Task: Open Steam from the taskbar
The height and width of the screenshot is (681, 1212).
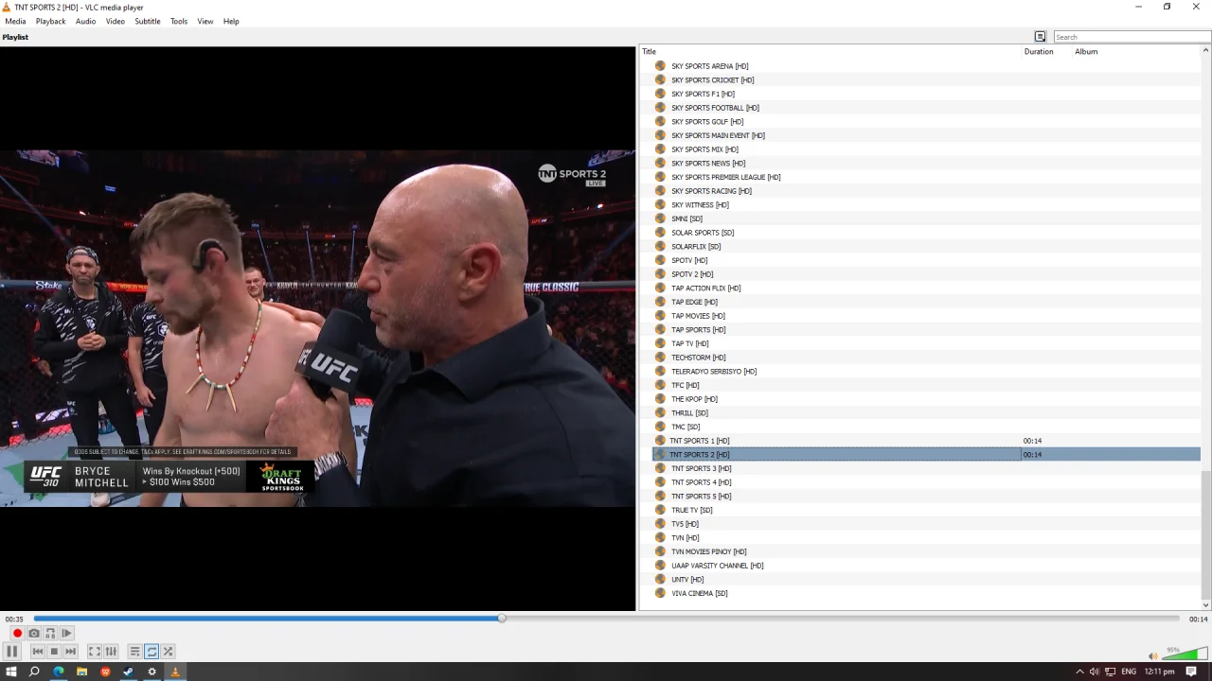Action: [x=128, y=672]
